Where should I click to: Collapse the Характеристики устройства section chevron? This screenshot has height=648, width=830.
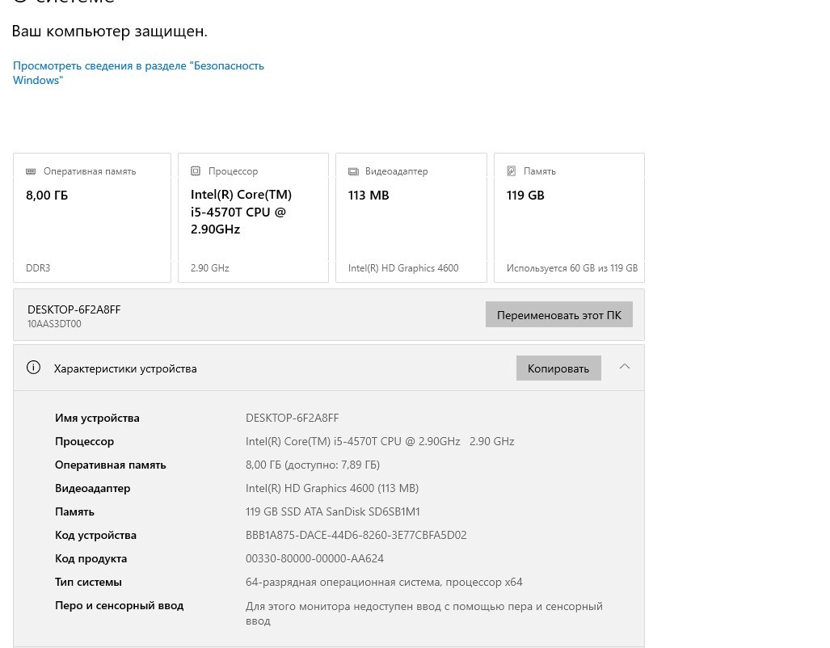(625, 366)
